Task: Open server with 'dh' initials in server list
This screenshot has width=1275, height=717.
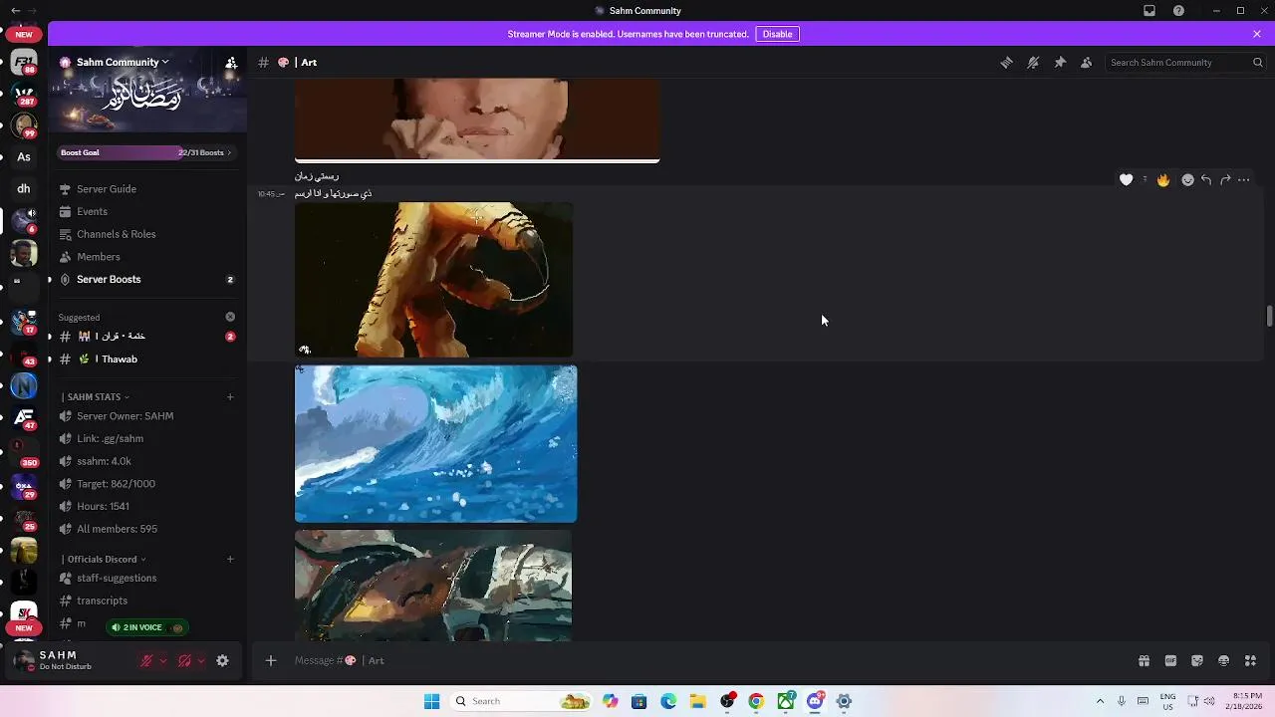Action: tap(24, 188)
